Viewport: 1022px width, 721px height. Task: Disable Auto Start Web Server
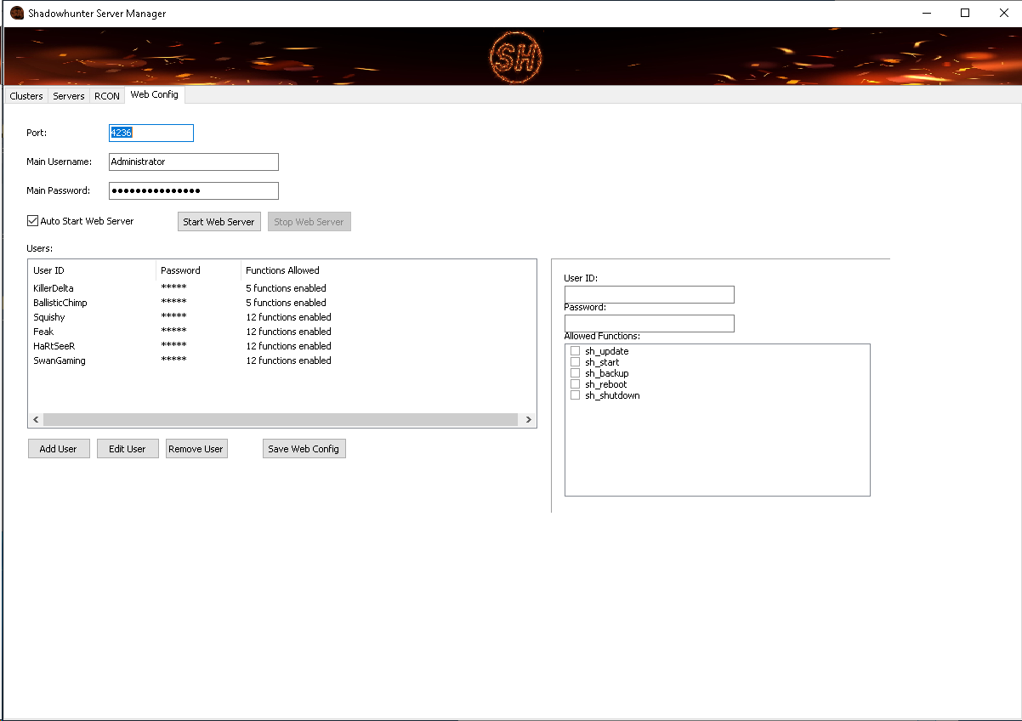point(32,220)
